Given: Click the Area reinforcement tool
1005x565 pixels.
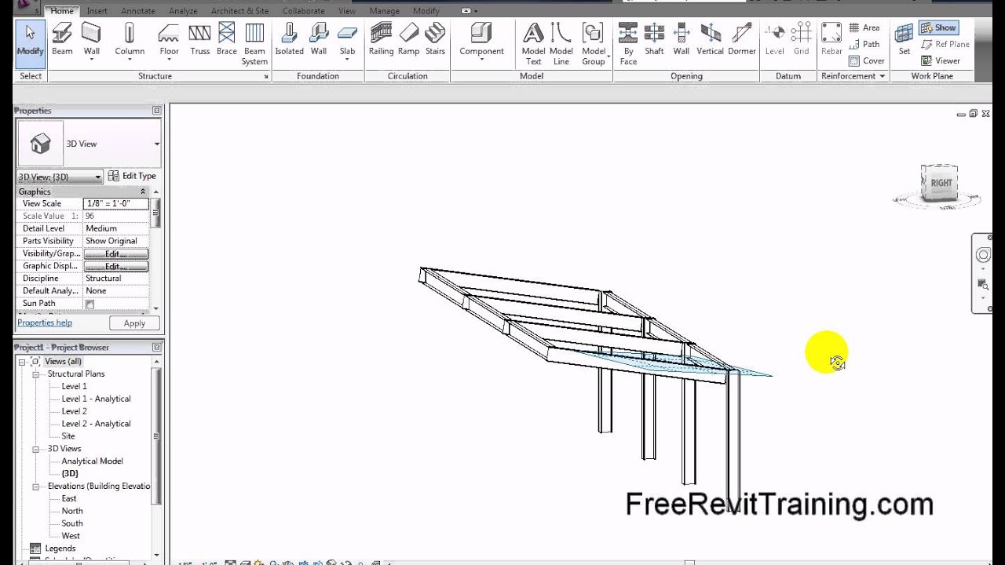Looking at the screenshot, I should coord(864,27).
